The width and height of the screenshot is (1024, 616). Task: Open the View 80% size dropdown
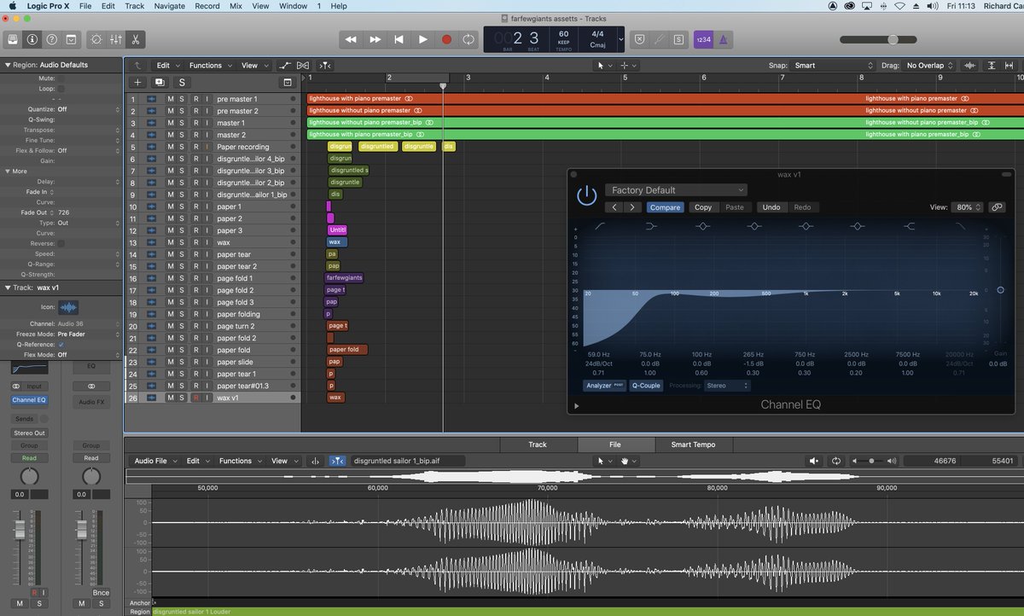[968, 207]
